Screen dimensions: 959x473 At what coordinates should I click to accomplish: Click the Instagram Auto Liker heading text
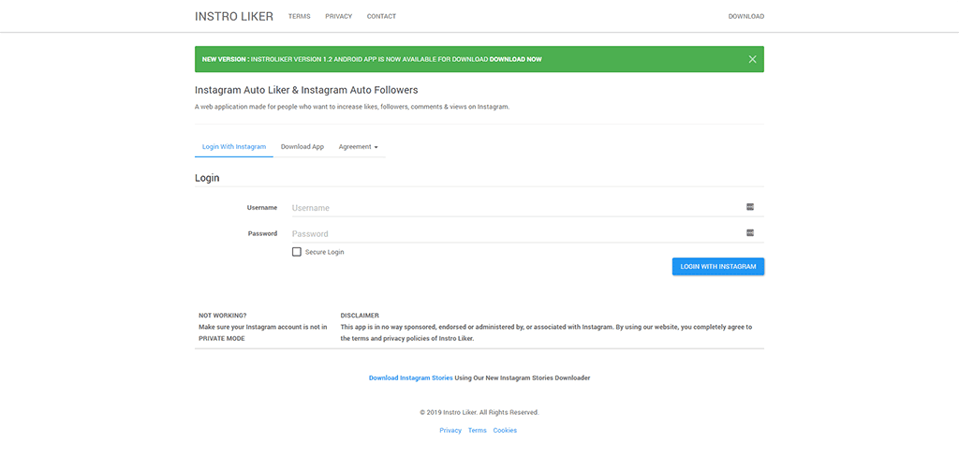click(306, 90)
